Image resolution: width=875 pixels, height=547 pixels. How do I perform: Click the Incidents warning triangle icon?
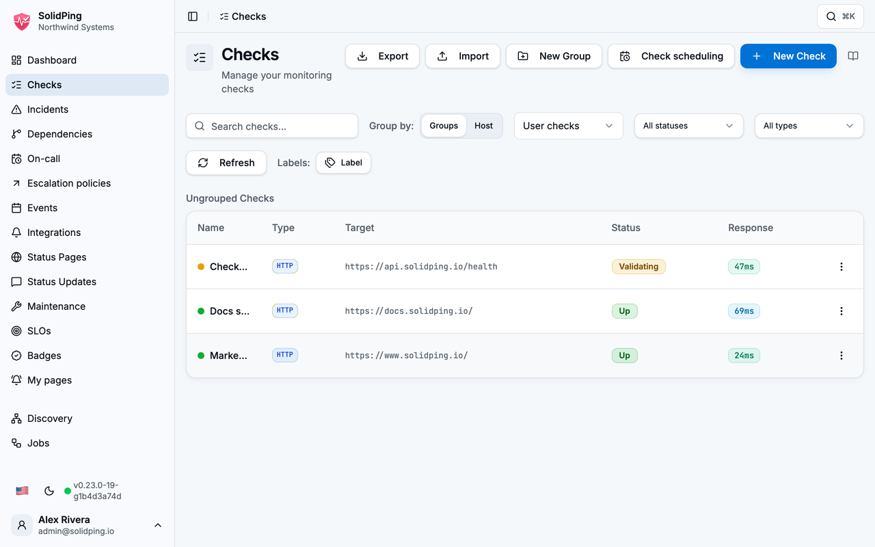click(16, 109)
